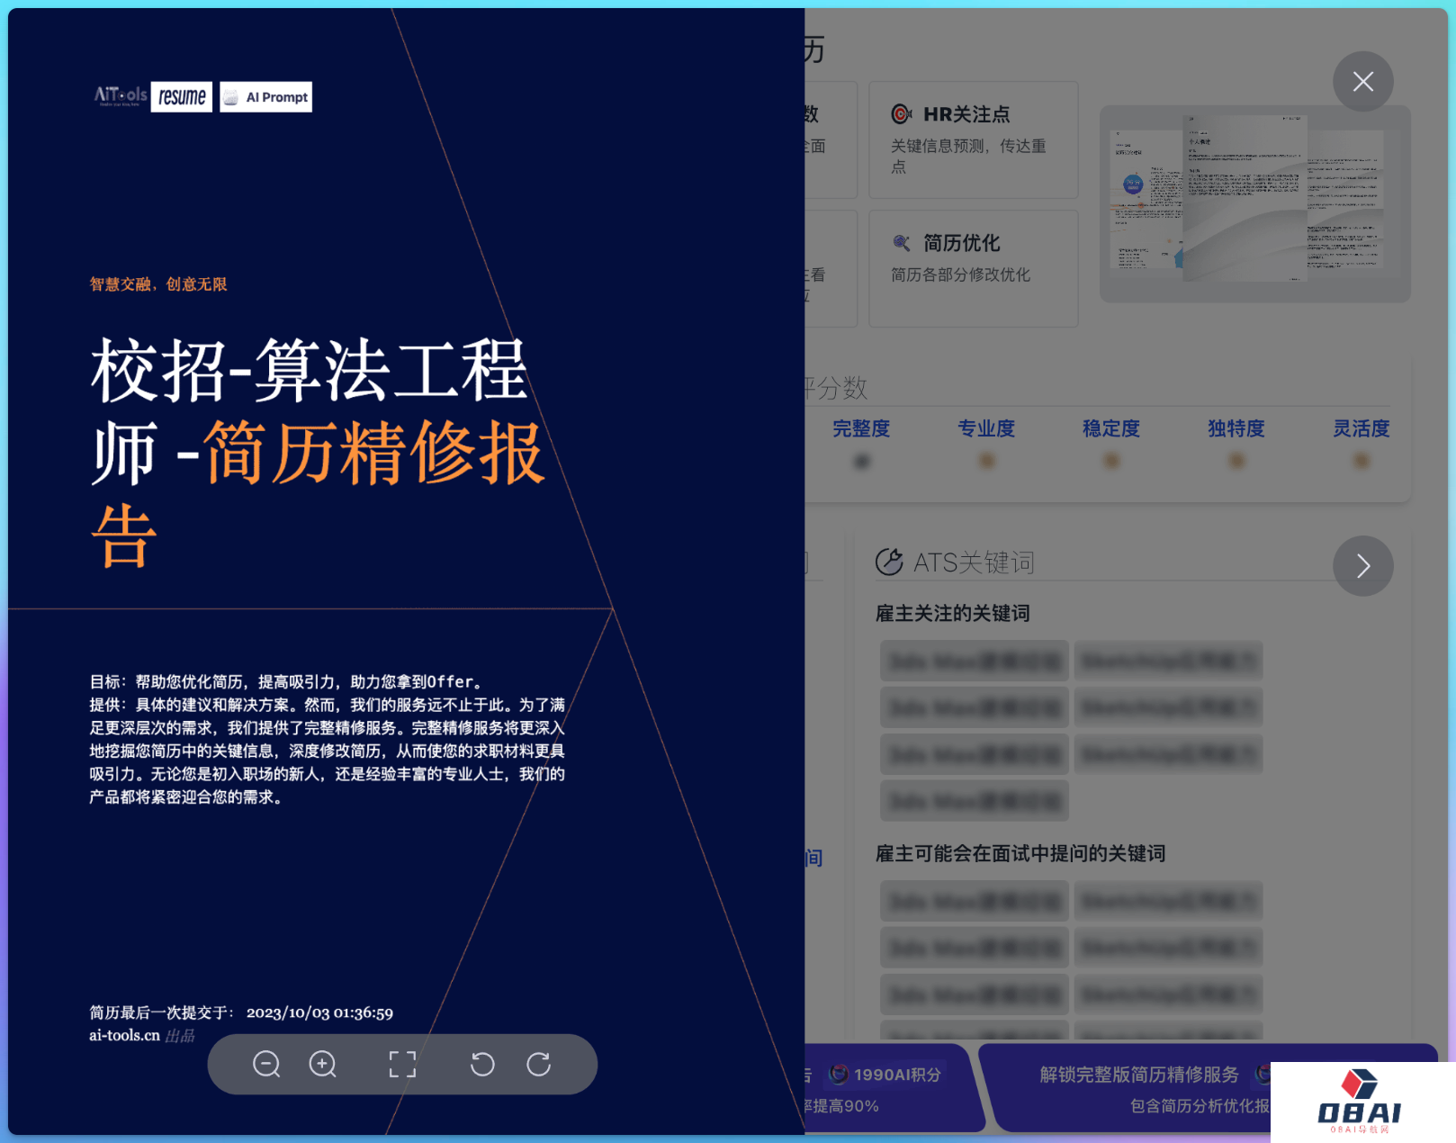
Task: Click 解锁完整版简历精修服务 button
Action: coord(1138,1075)
